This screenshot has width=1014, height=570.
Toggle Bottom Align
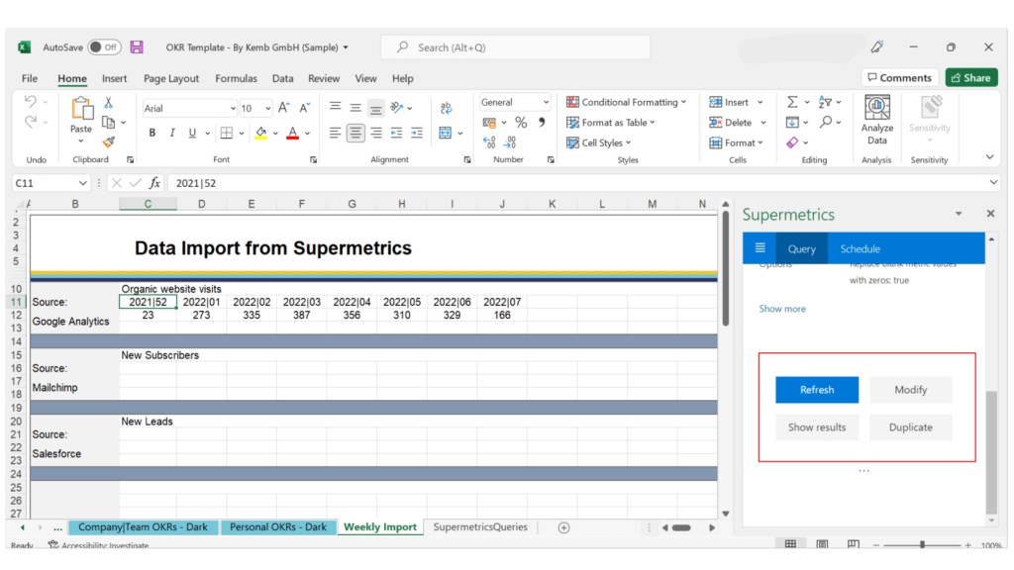pyautogui.click(x=375, y=108)
